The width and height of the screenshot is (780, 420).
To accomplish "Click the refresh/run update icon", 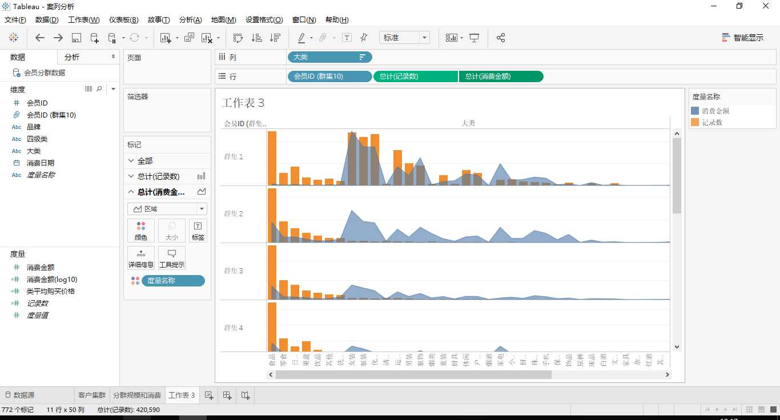I will click(x=134, y=38).
